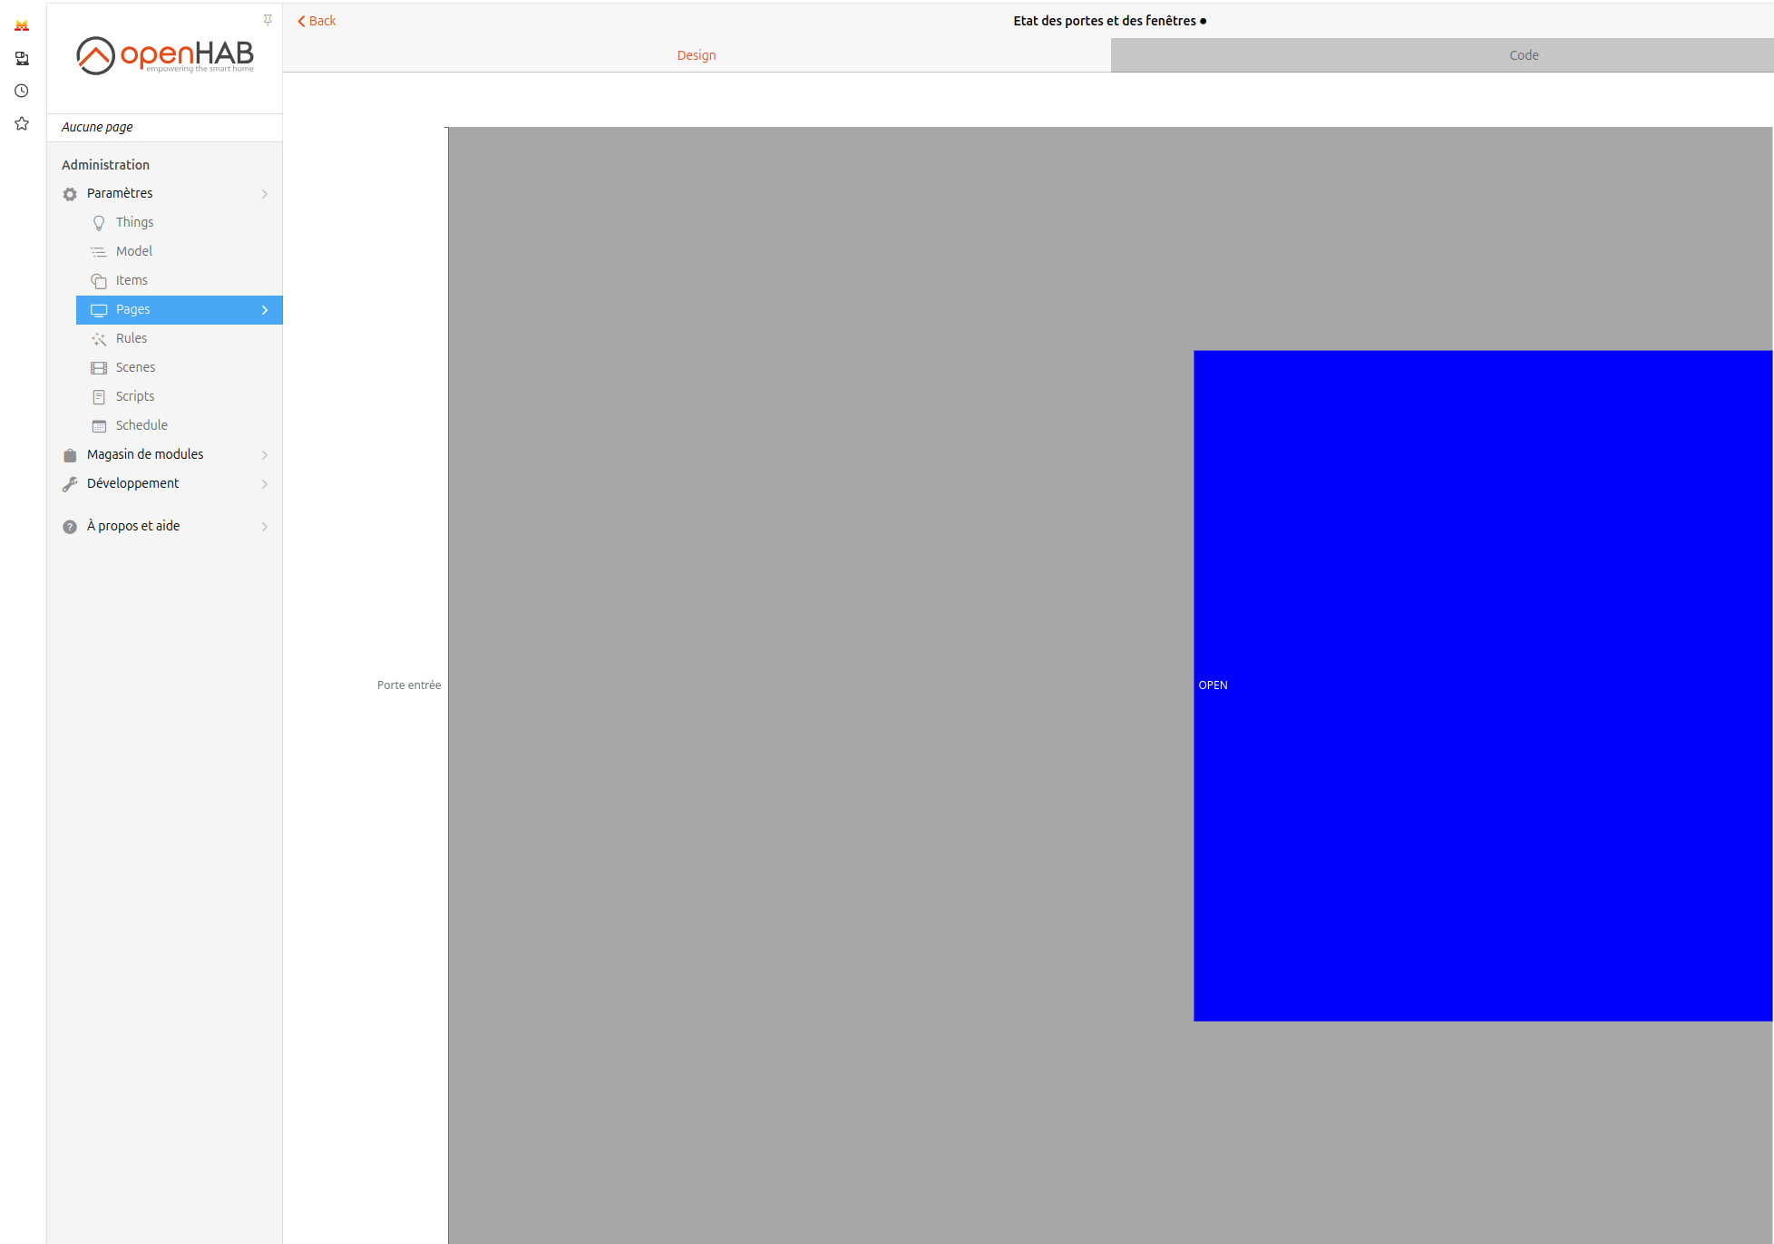Switch to the Design tab
Image resolution: width=1774 pixels, height=1244 pixels.
tap(697, 55)
